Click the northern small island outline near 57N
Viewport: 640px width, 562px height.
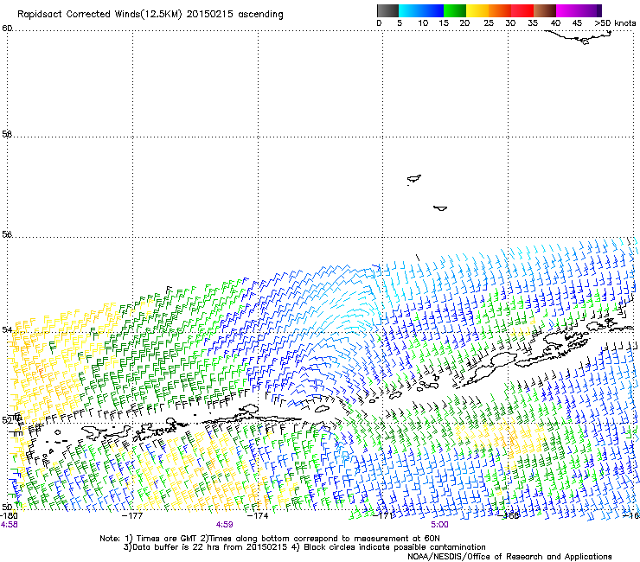(414, 179)
